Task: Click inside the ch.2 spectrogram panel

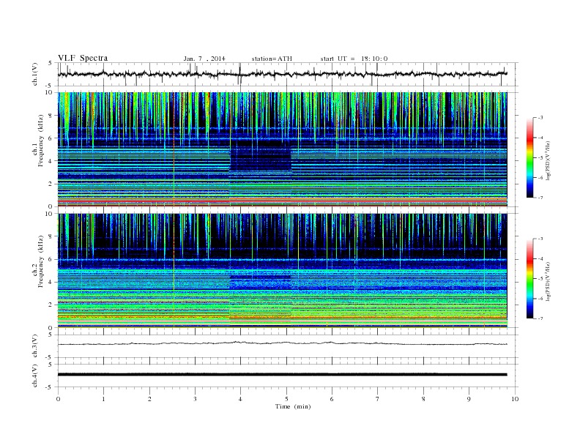Action: click(x=282, y=271)
